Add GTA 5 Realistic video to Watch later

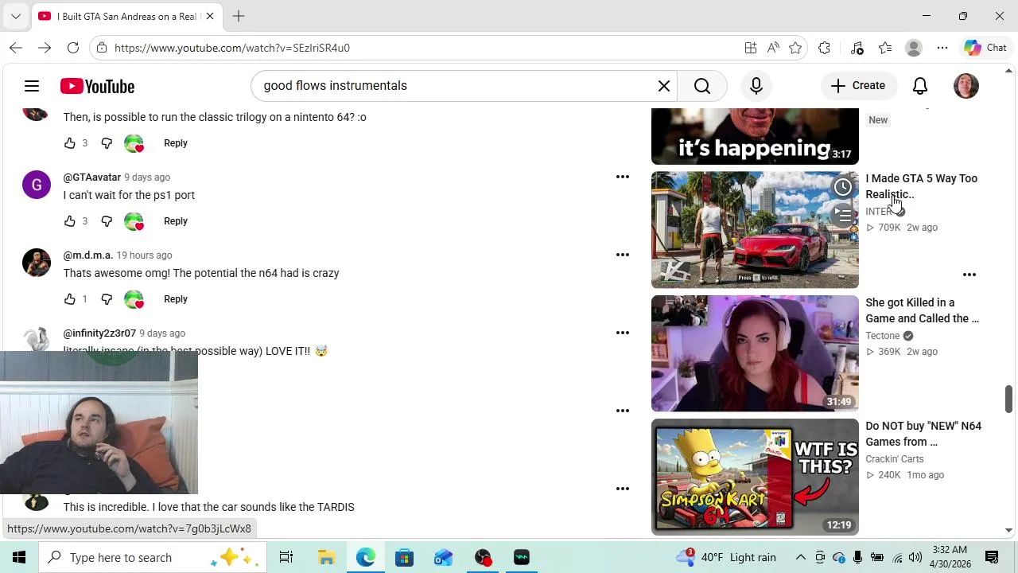pos(842,188)
